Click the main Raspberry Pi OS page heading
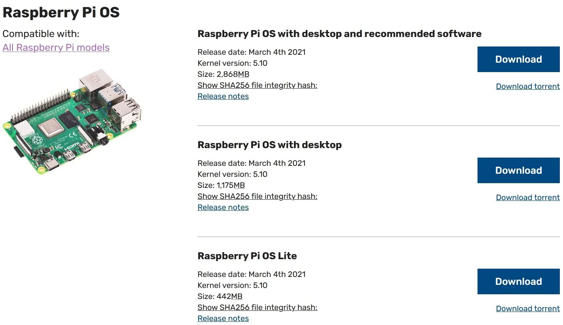Image resolution: width=563 pixels, height=325 pixels. click(x=61, y=13)
